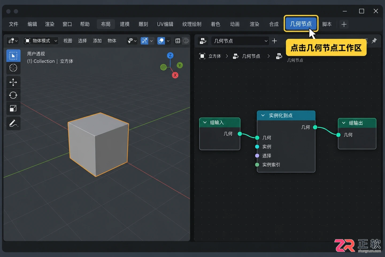Viewport: 385px width, 257px height.
Task: Click the 组输入 几何 output socket
Action: 240,134
